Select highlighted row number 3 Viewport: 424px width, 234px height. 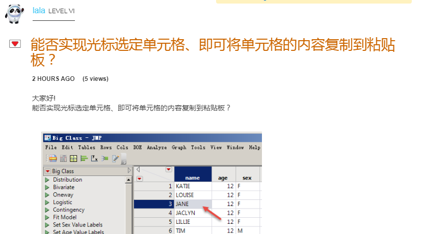(154, 204)
